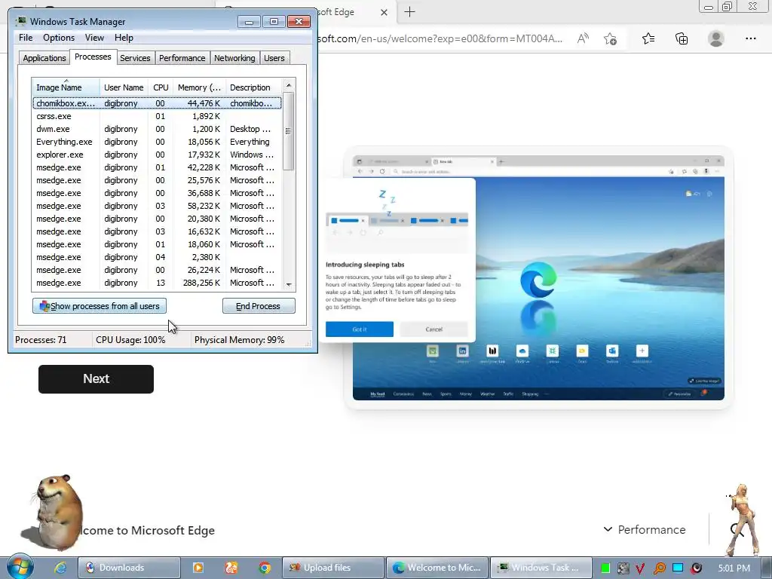Screen dimensions: 772x579
Task: Click the Read Aloud icon in Edge address bar
Action: coord(583,38)
